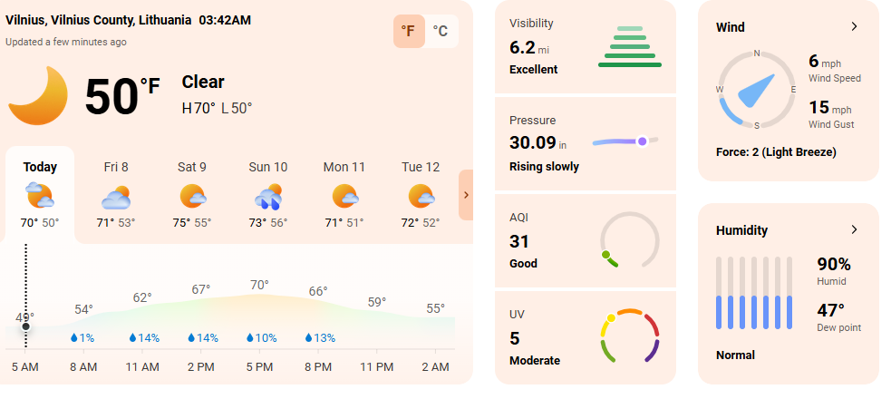Click the wind compass direction icon

coord(756,90)
